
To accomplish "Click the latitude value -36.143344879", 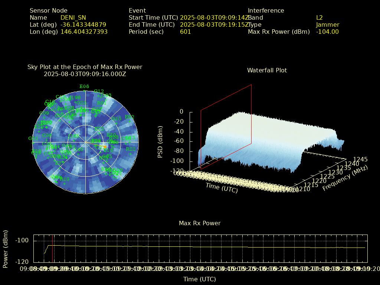I will click(x=83, y=25).
